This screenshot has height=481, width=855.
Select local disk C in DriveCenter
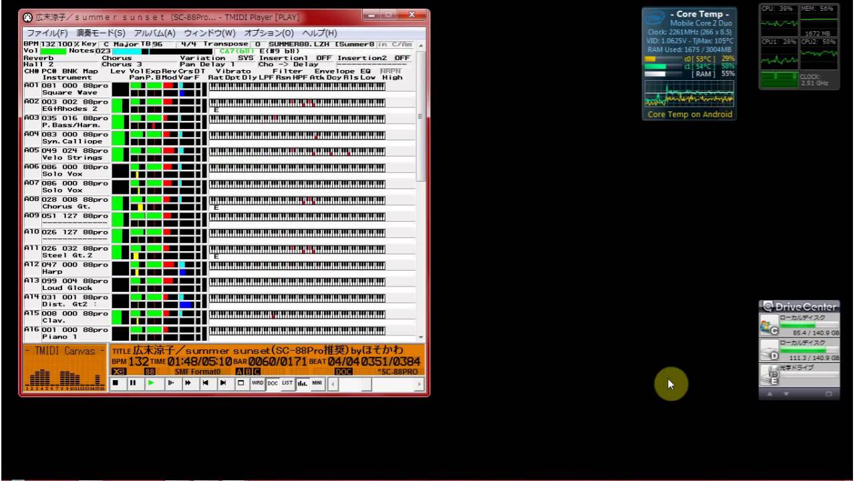[799, 325]
